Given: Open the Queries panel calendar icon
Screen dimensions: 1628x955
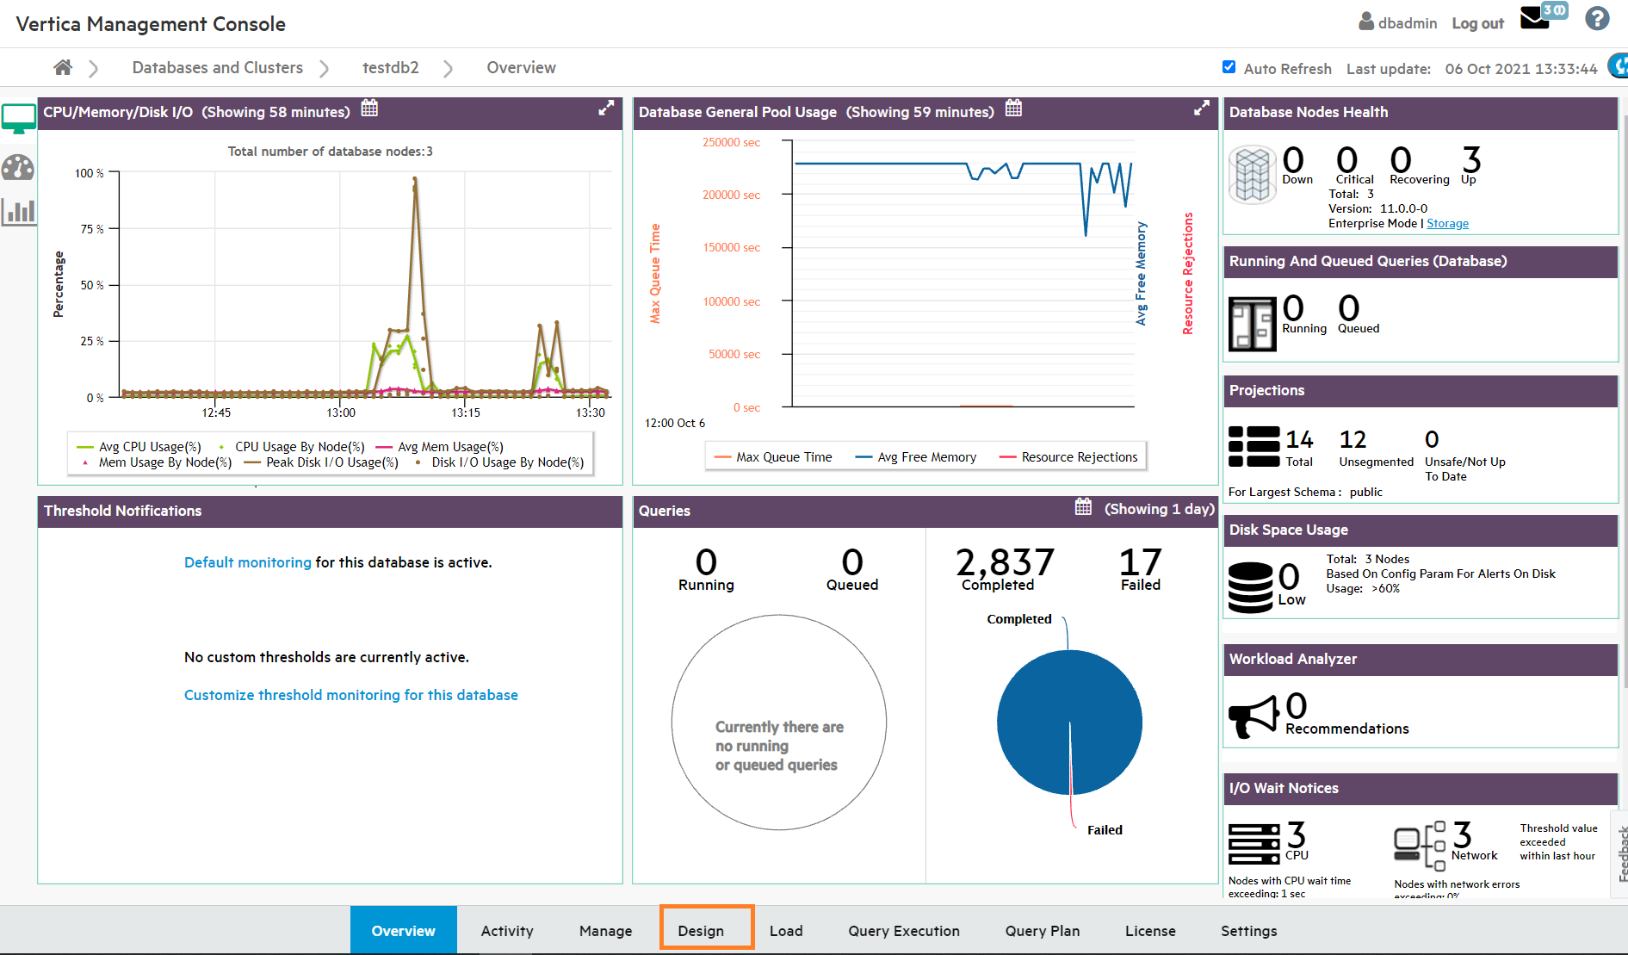Looking at the screenshot, I should tap(1083, 507).
